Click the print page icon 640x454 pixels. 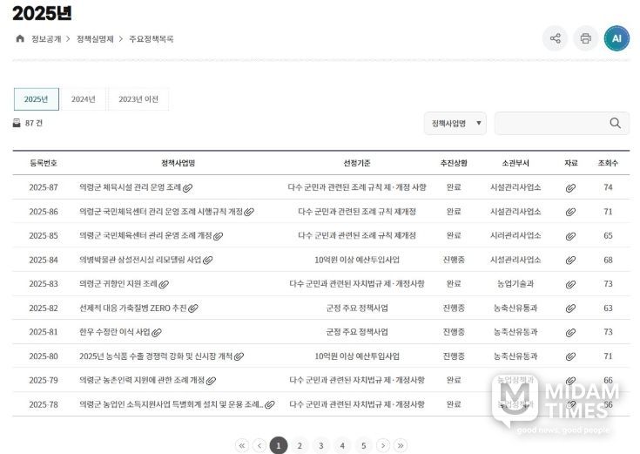click(585, 38)
